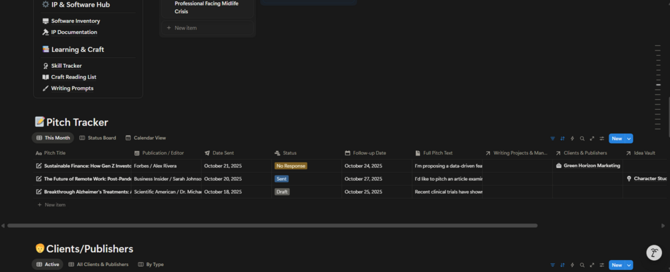
Task: Click the Learning & Craft books icon
Action: coord(46,49)
